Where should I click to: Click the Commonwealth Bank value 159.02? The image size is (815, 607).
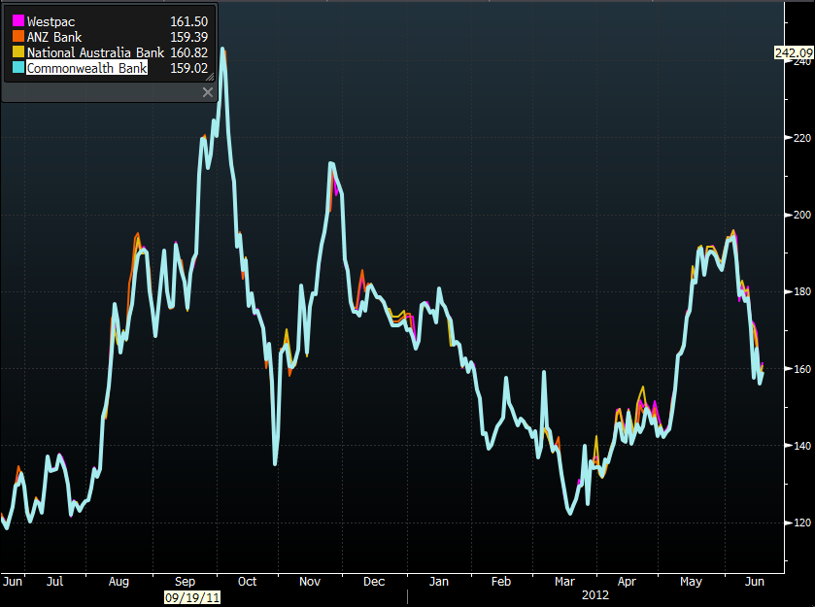[189, 68]
